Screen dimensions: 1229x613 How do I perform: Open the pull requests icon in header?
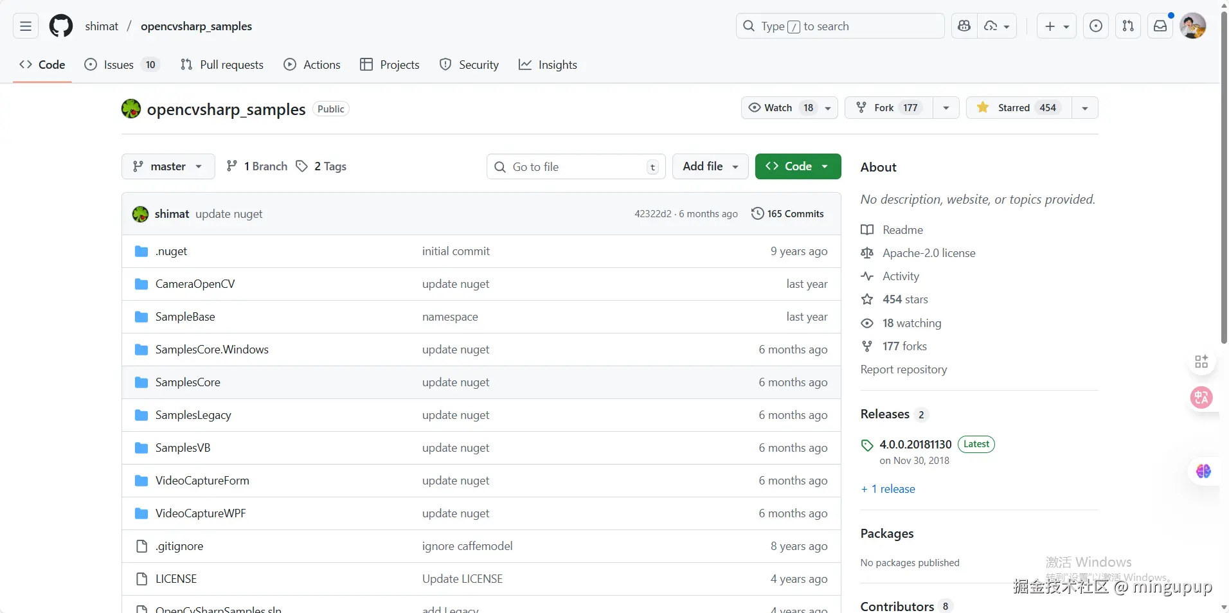click(1128, 26)
